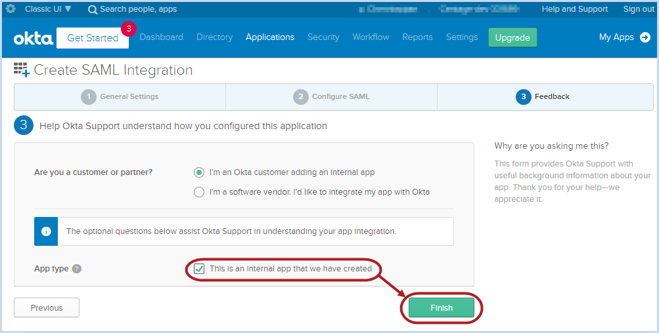The height and width of the screenshot is (333, 659).
Task: Open the Classic UI dropdown
Action: tap(48, 9)
